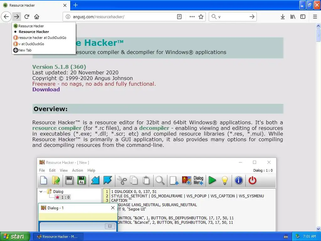Click the Save floppy disk icon
The width and height of the screenshot is (321, 241).
pos(69,180)
